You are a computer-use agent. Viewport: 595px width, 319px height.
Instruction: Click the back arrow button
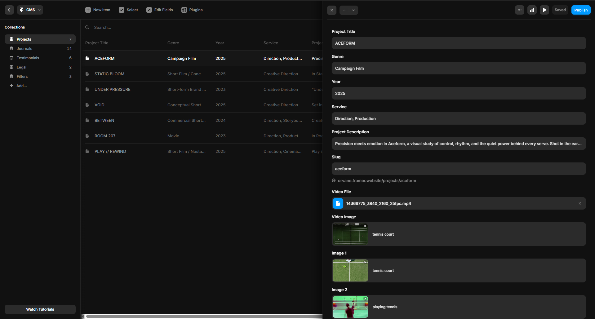point(9,10)
